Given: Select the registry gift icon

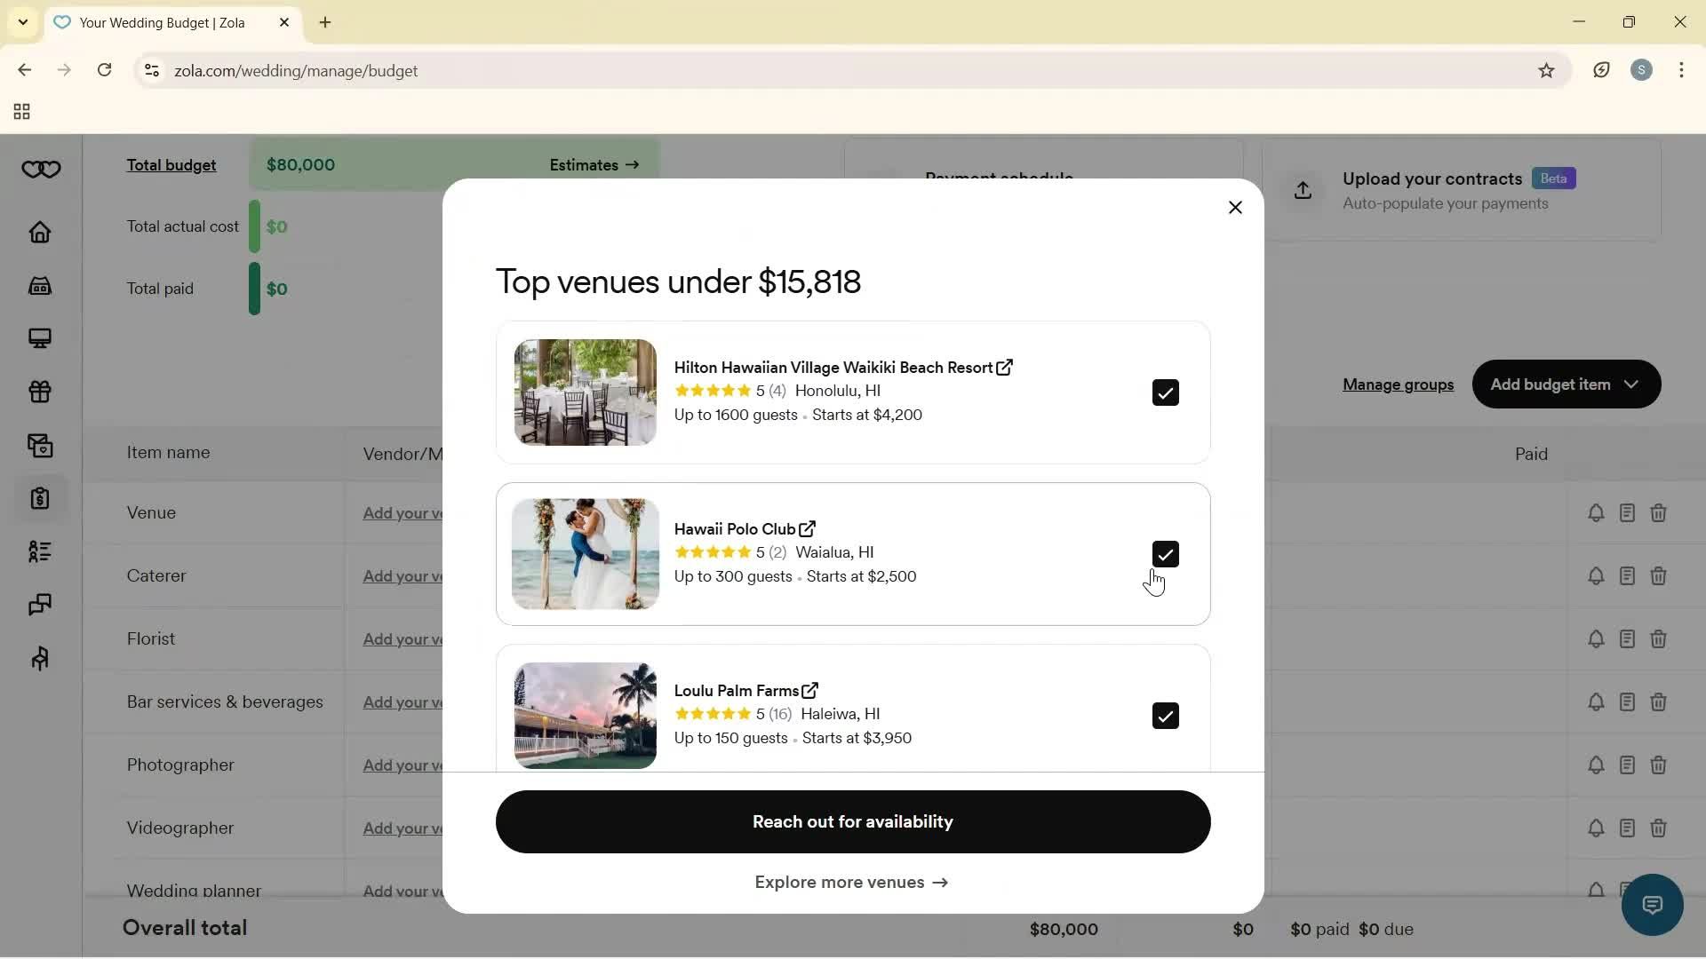Looking at the screenshot, I should pyautogui.click(x=39, y=392).
